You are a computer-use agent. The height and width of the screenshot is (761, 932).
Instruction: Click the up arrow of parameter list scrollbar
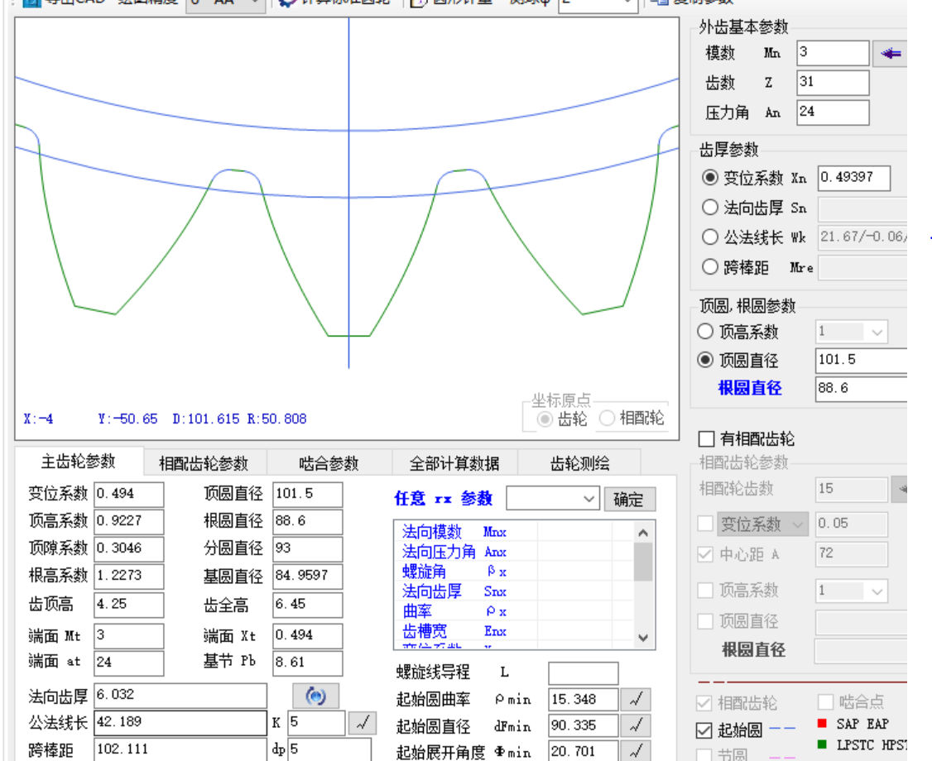[643, 533]
